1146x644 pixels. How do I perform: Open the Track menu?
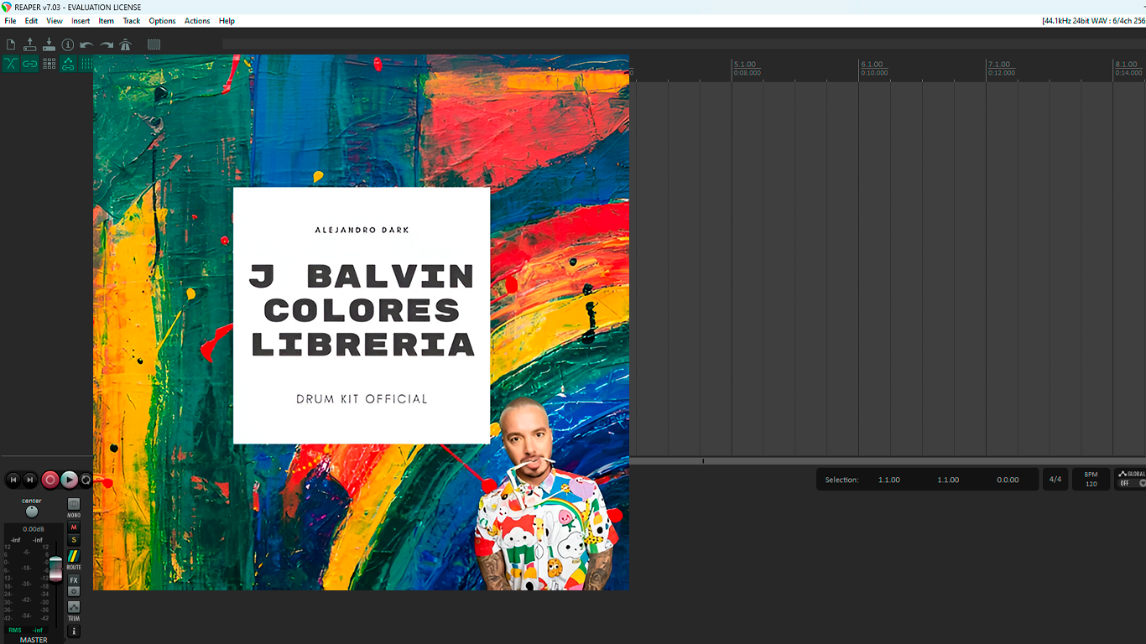[132, 21]
